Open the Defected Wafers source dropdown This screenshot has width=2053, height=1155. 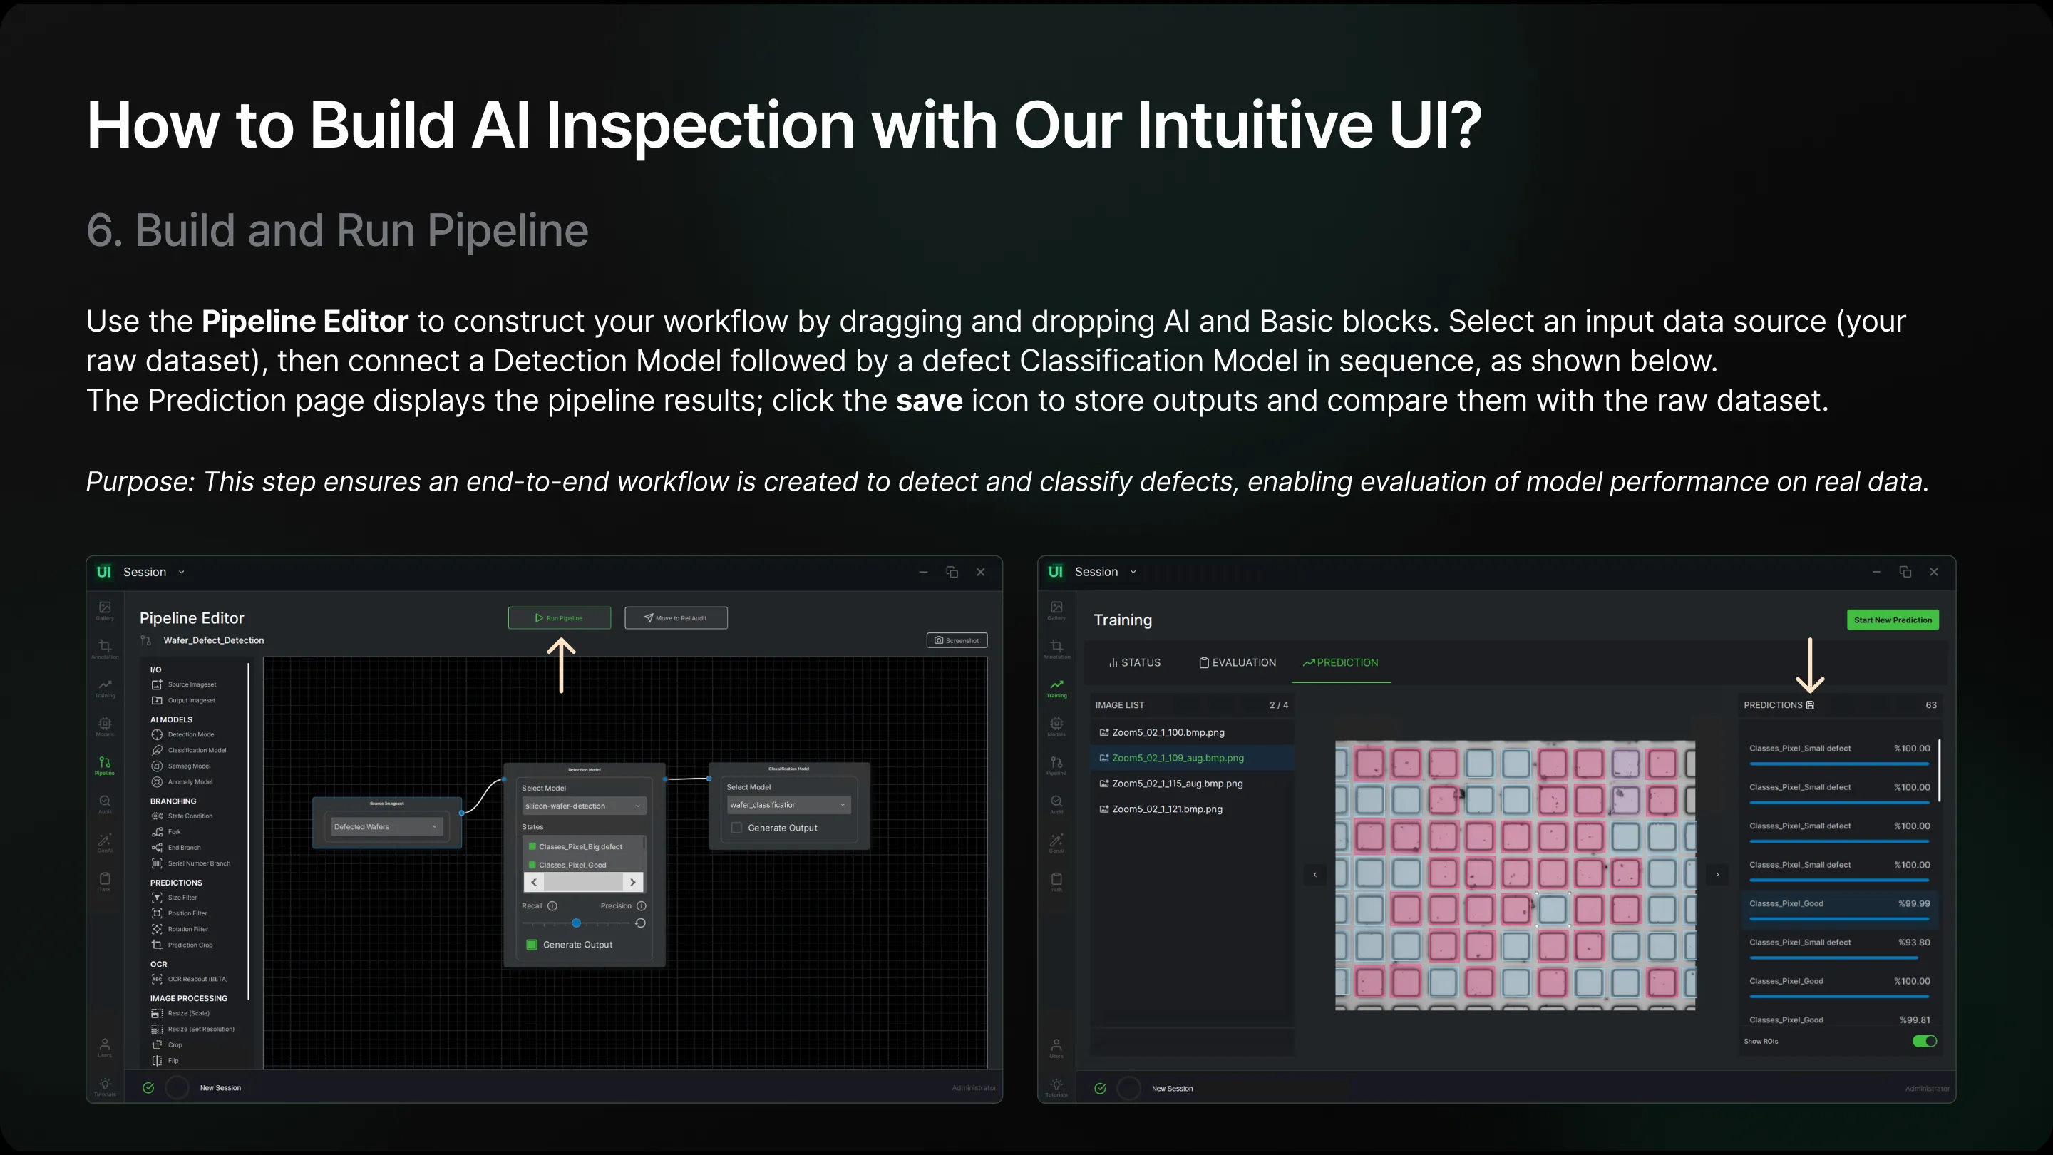(386, 826)
